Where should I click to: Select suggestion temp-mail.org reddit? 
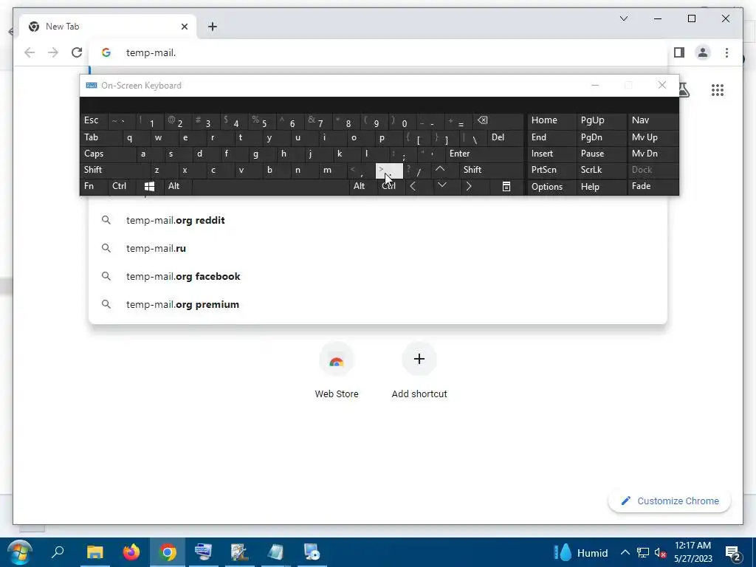[378, 220]
